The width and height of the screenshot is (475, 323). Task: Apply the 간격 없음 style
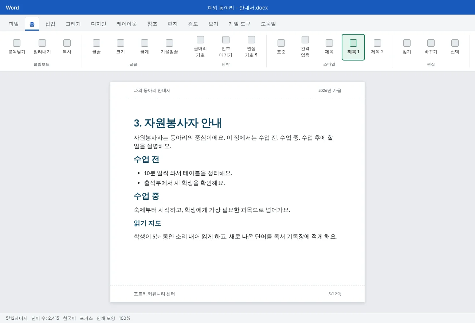pyautogui.click(x=305, y=47)
